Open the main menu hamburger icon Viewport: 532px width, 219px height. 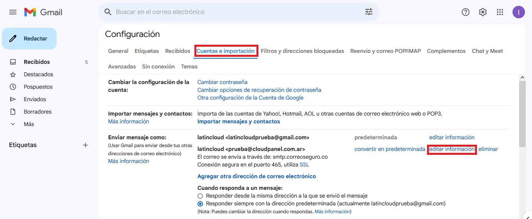point(13,12)
